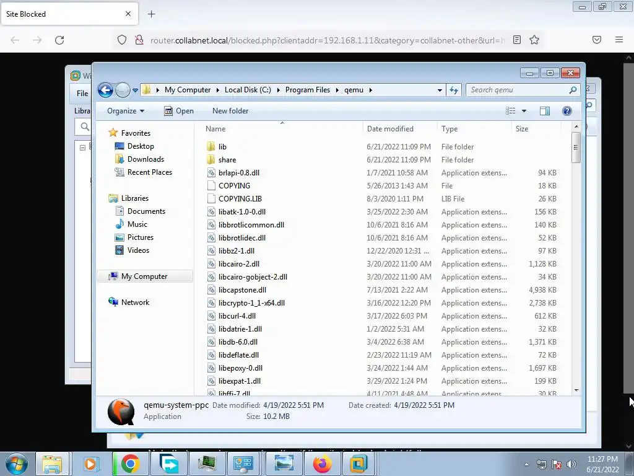Click the Explorer Back navigation arrow
The height and width of the screenshot is (476, 634).
point(105,90)
